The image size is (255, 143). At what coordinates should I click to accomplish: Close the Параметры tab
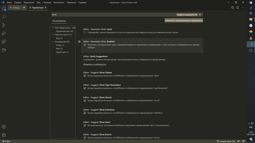(x=45, y=8)
